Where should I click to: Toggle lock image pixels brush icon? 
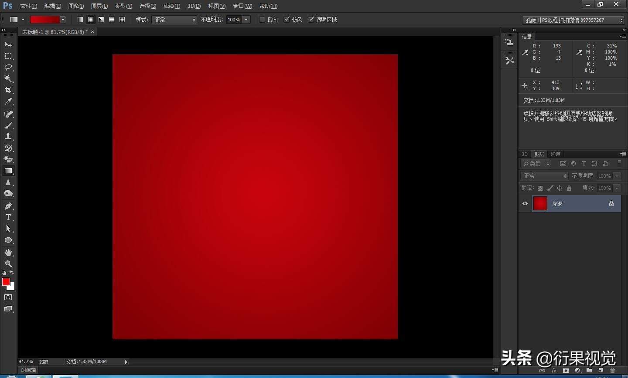click(549, 188)
